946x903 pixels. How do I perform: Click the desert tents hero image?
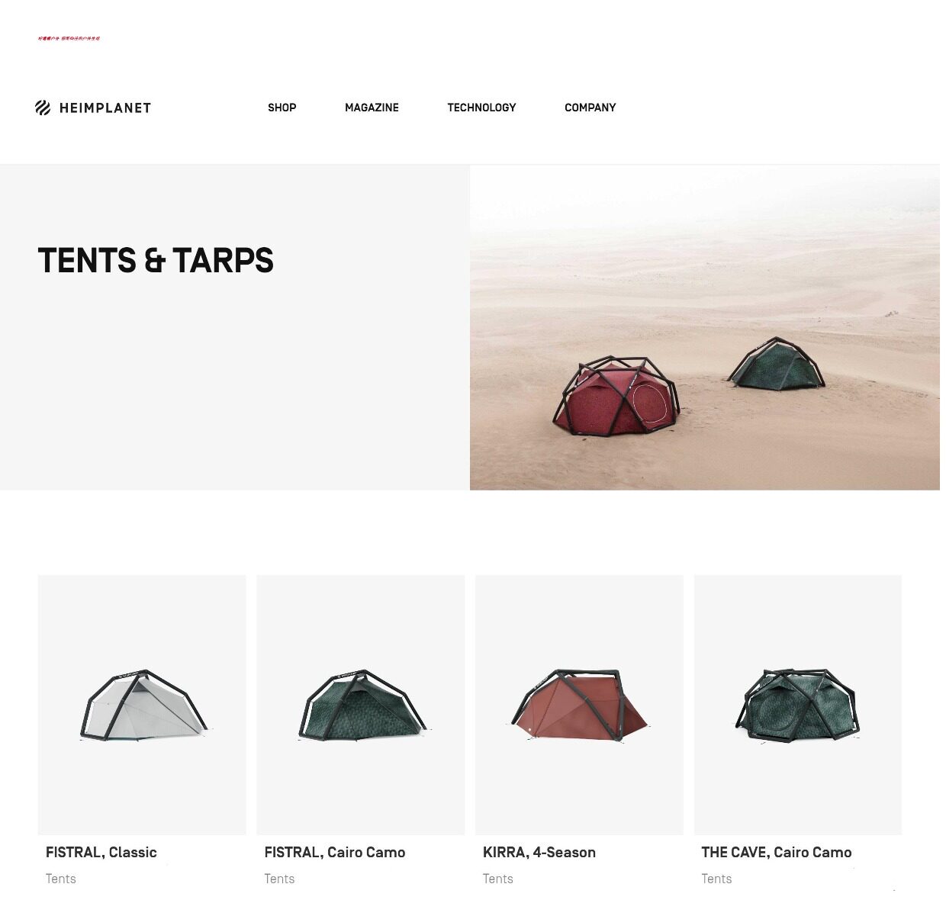coord(705,327)
